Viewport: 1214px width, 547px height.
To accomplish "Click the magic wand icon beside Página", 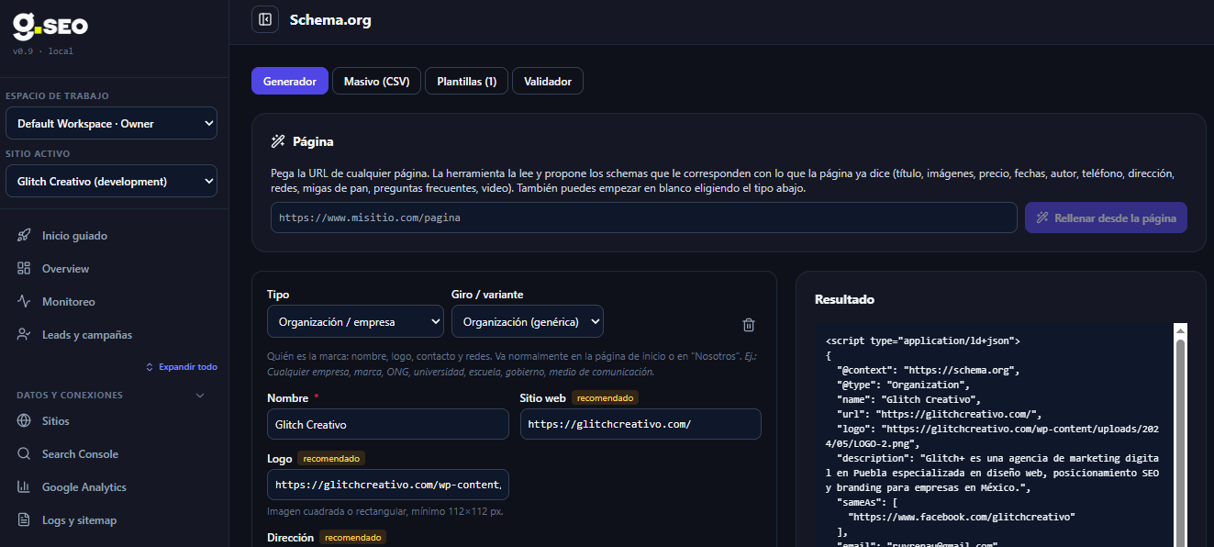I will coord(278,141).
